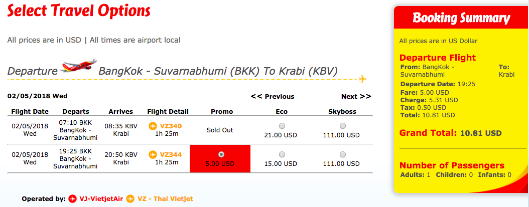This screenshot has height=207, width=529.
Task: Click the orange plane icon beside VZ344
Action: tap(153, 155)
